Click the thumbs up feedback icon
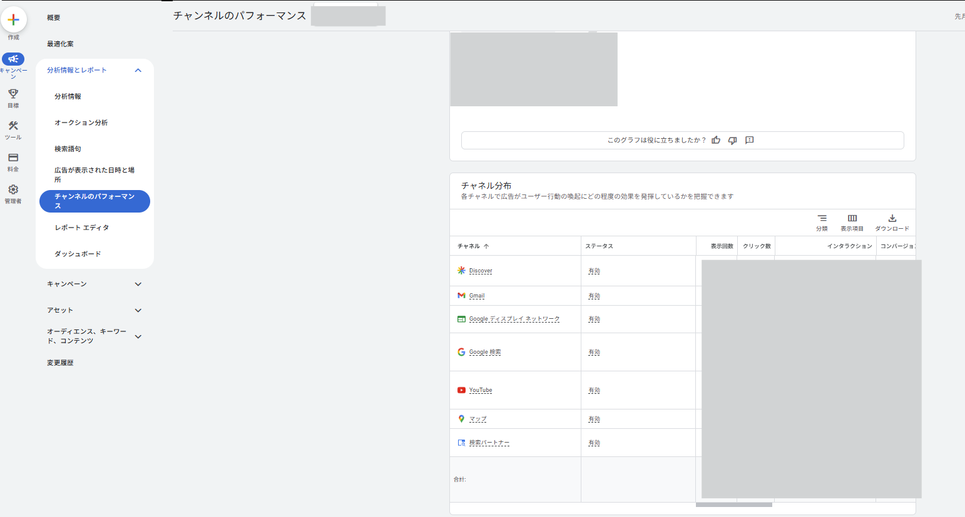 click(716, 140)
